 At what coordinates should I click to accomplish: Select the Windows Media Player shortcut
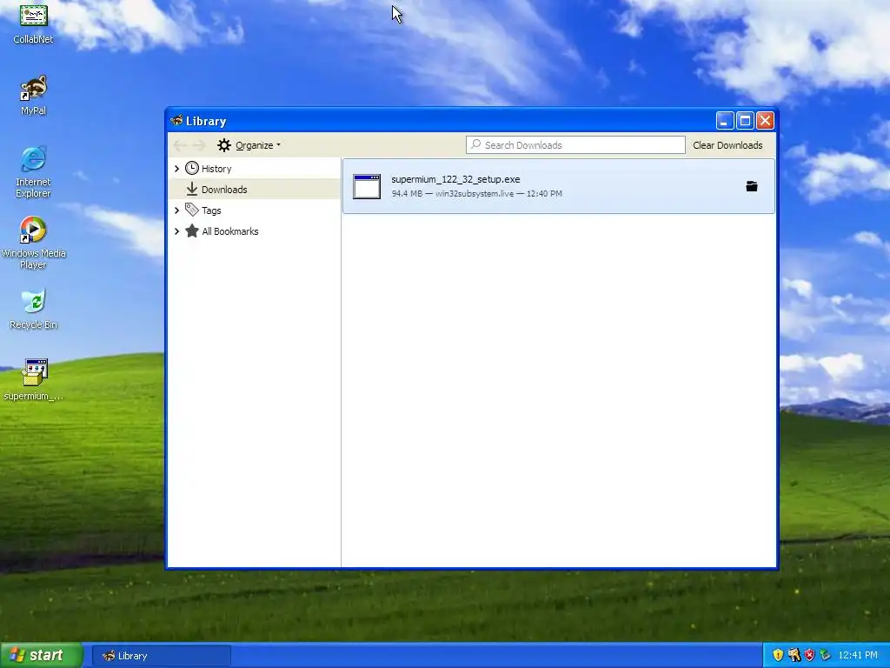coord(34,244)
